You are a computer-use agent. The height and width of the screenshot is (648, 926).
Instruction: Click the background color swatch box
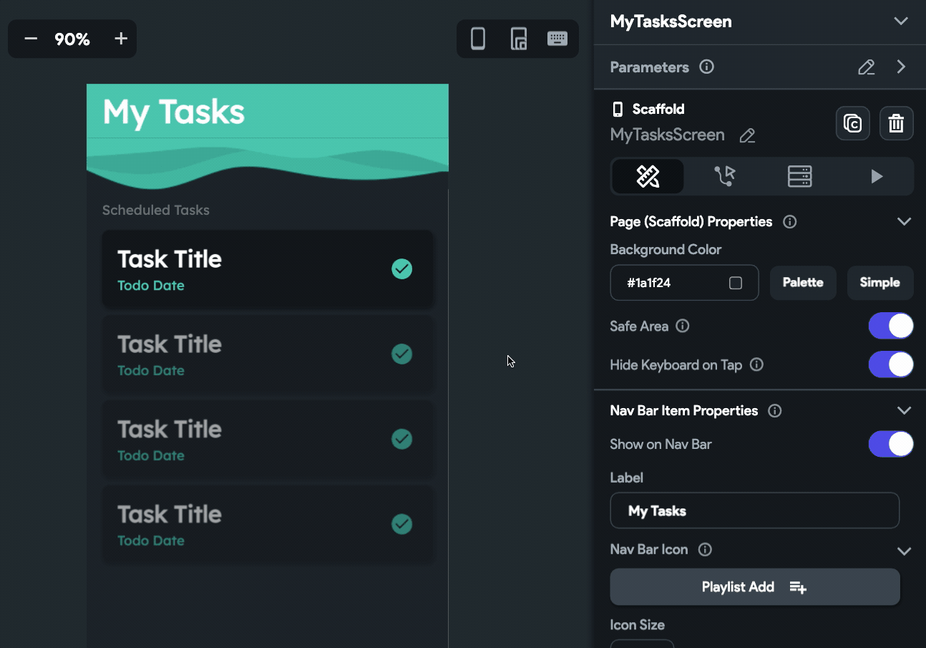coord(735,283)
